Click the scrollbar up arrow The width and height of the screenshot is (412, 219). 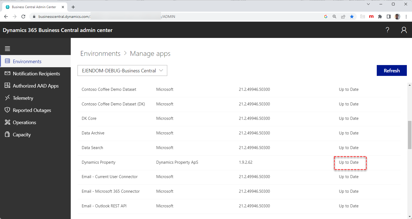coord(410,85)
